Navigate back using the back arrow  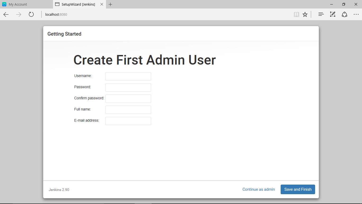pos(6,14)
